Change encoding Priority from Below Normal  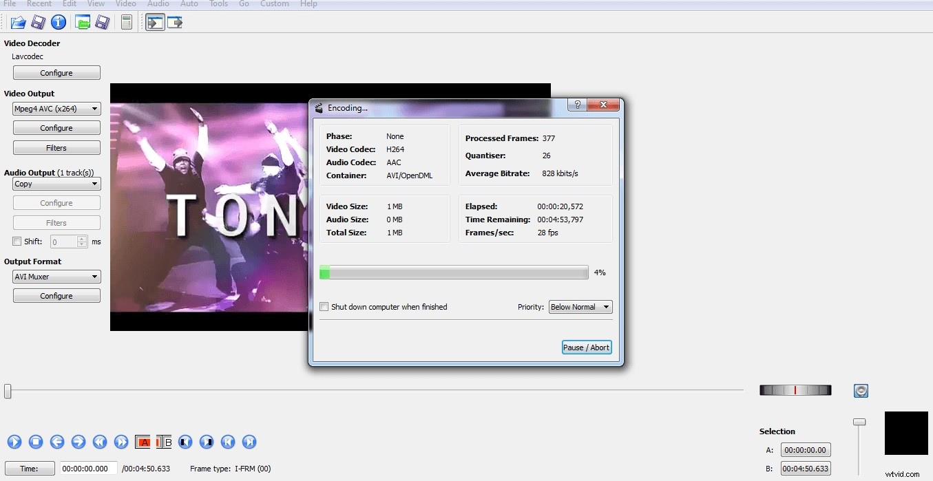tap(580, 307)
